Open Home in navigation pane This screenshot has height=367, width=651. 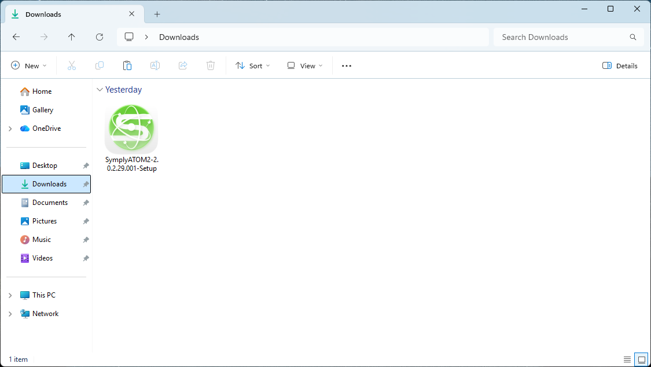(x=42, y=91)
